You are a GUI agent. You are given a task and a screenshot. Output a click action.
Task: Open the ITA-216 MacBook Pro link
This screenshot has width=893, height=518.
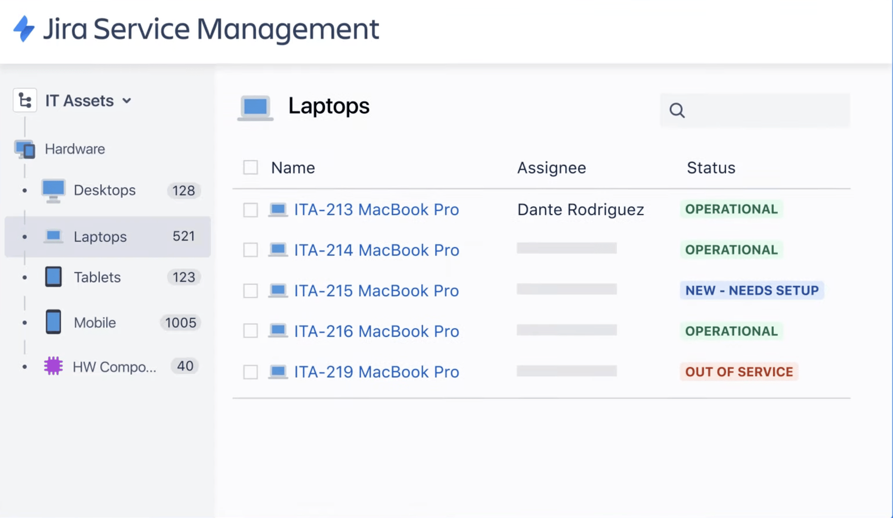click(x=376, y=332)
